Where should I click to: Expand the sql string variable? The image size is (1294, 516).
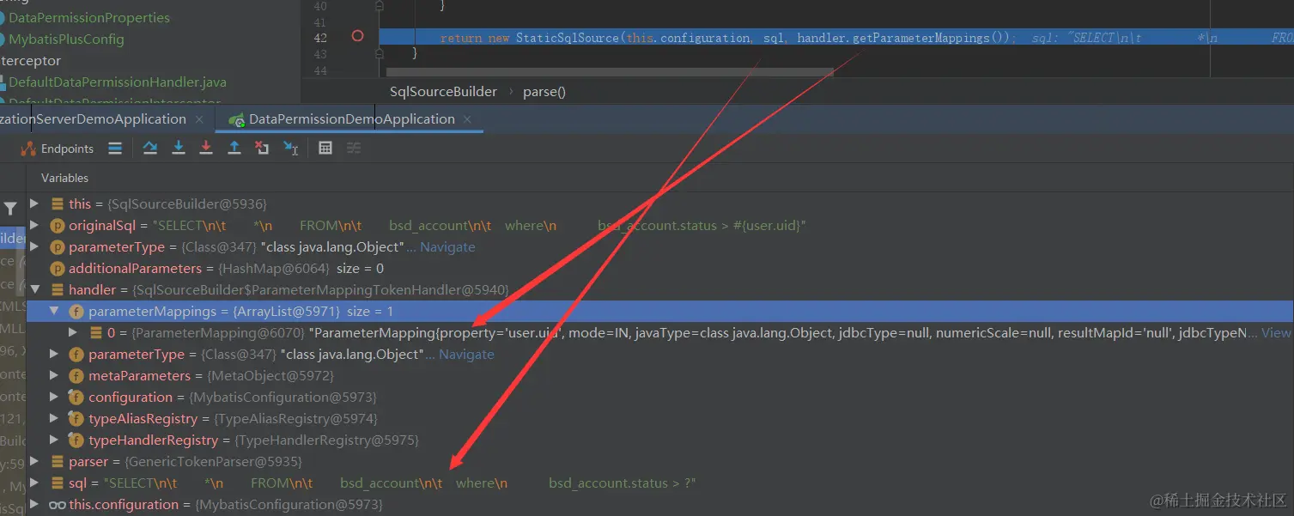[34, 483]
